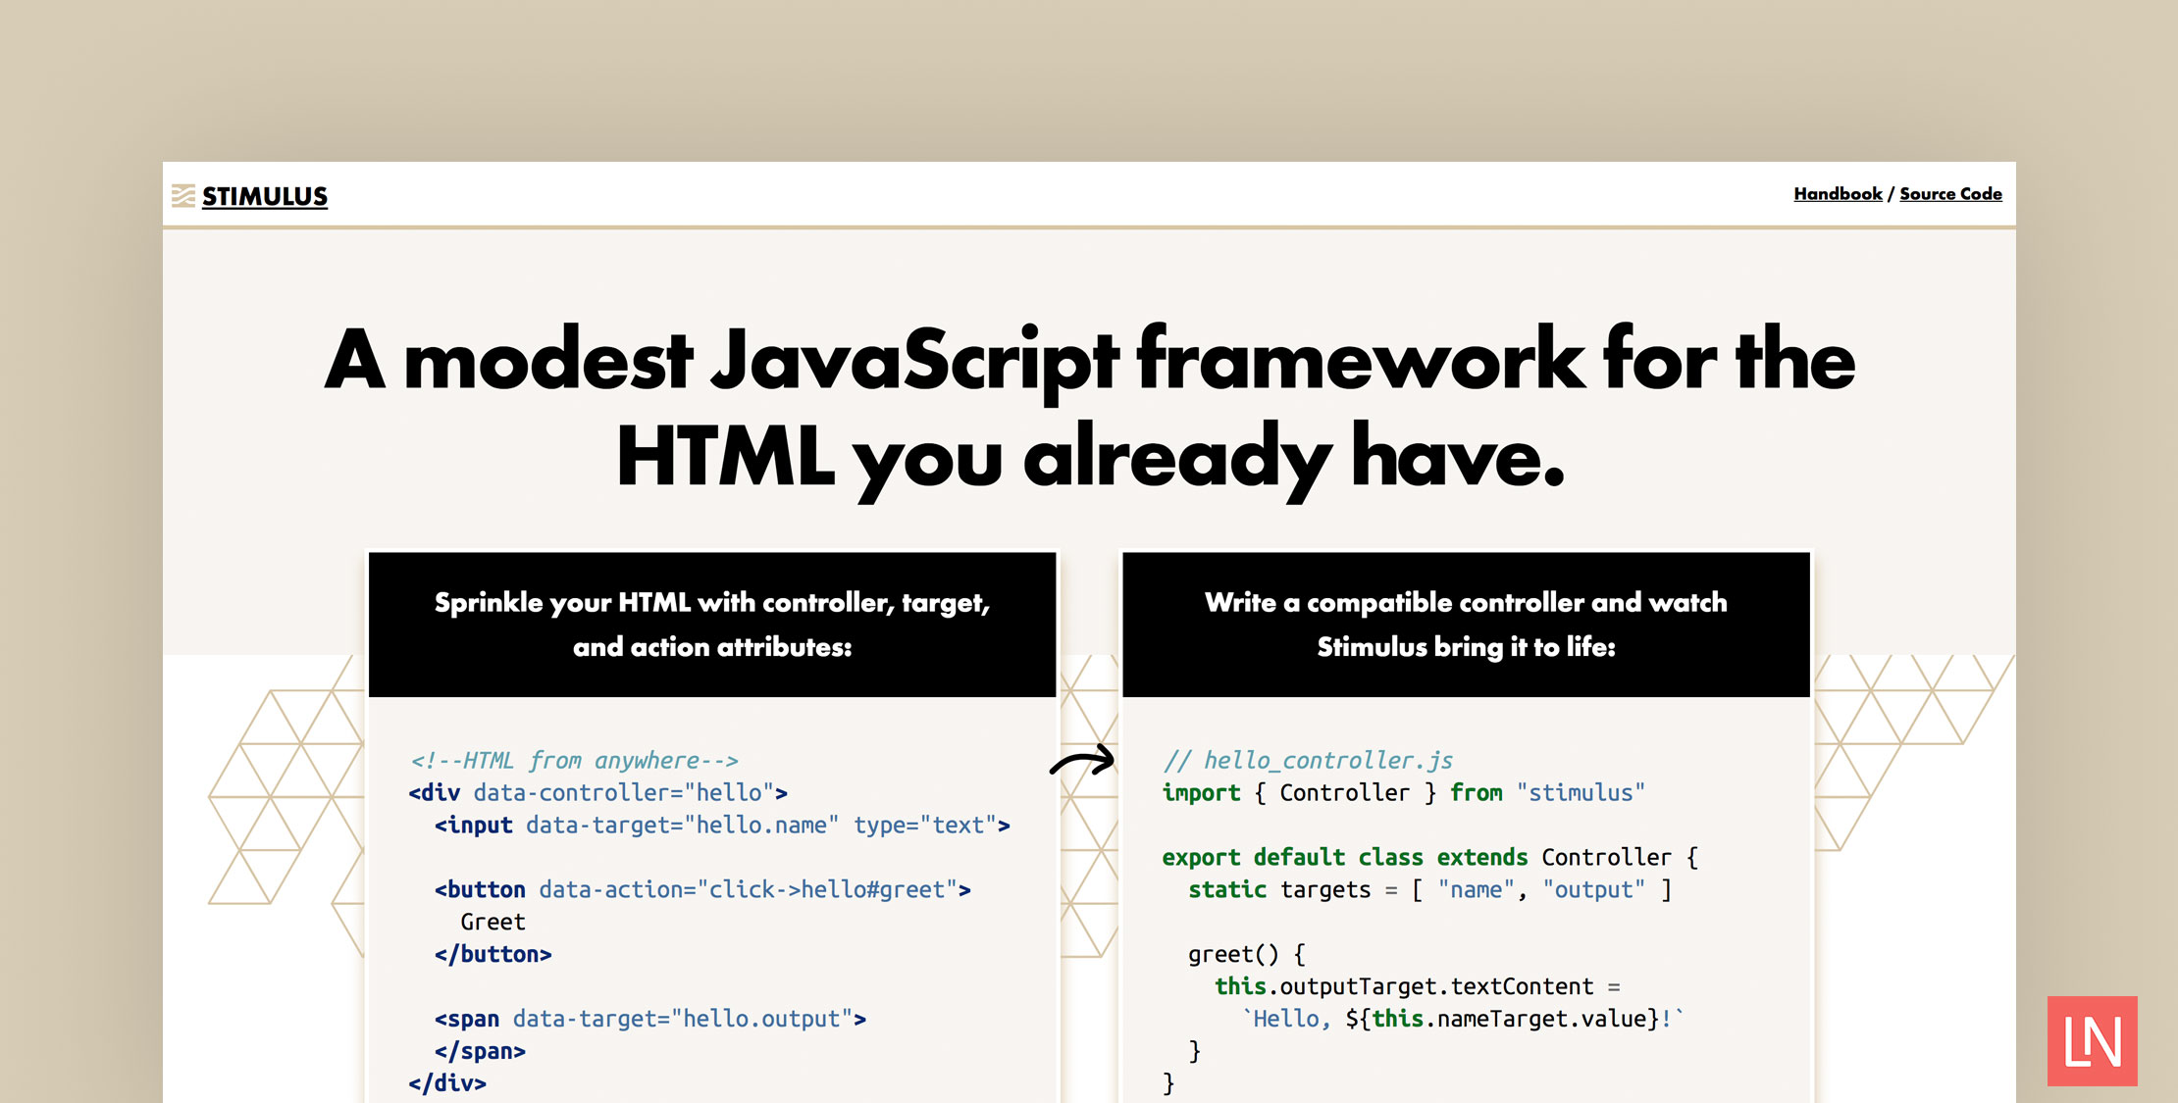Screen dimensions: 2178x1103
Task: Click the STIMULUS wordmark in the header
Action: [x=265, y=196]
